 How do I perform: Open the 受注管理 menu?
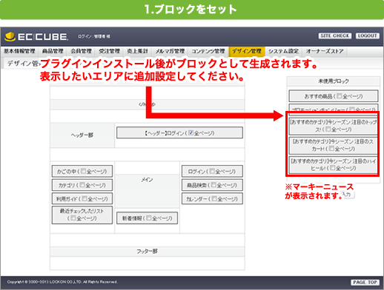[x=109, y=51]
